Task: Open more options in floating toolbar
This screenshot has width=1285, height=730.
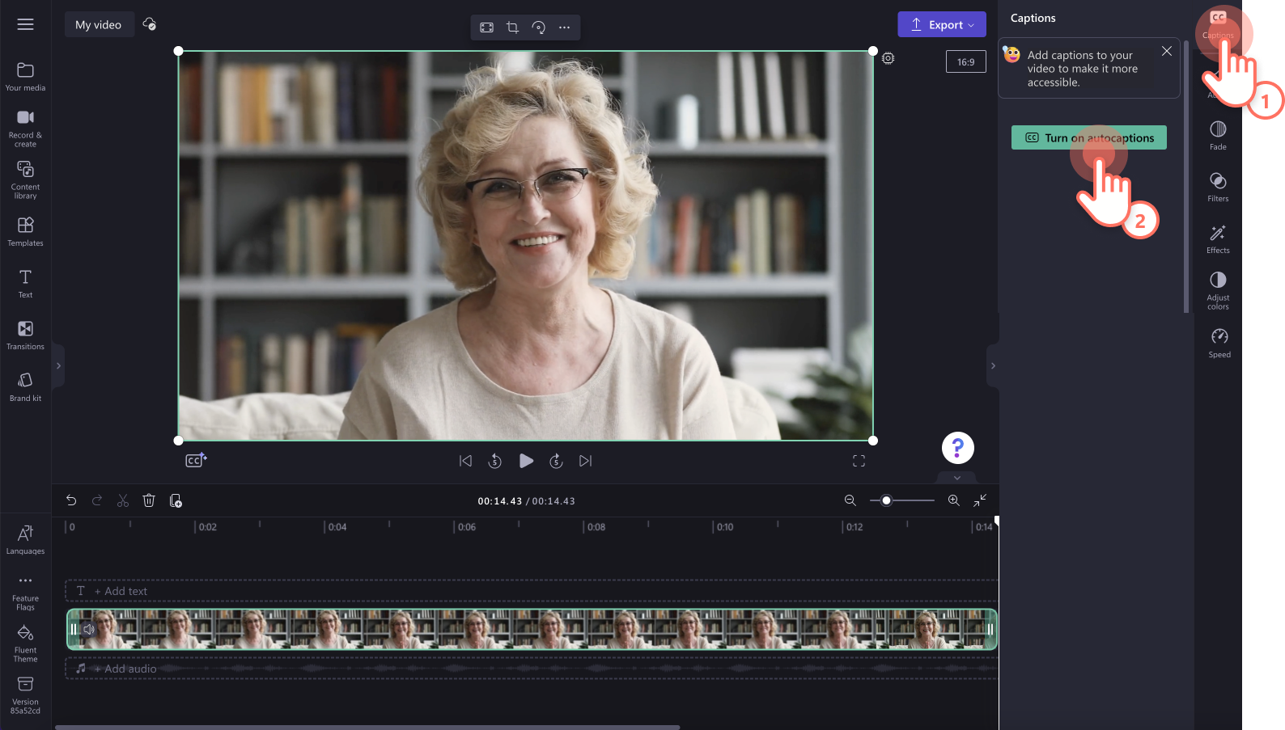Action: coord(564,27)
